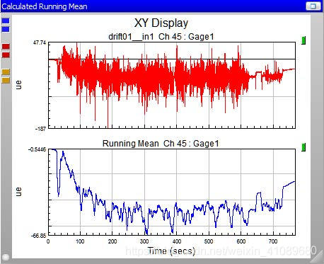Select the 'Running Mean Ch 45 : Gage1' title
The height and width of the screenshot is (264, 324).
161,144
